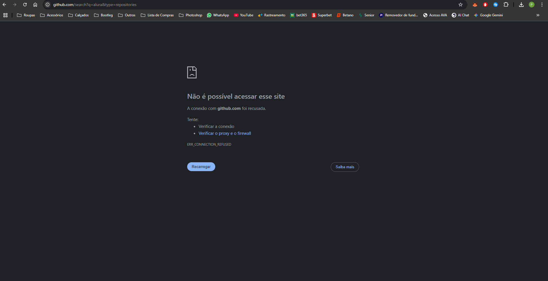Open the Google Gemini bookmark
548x281 pixels.
pos(488,15)
